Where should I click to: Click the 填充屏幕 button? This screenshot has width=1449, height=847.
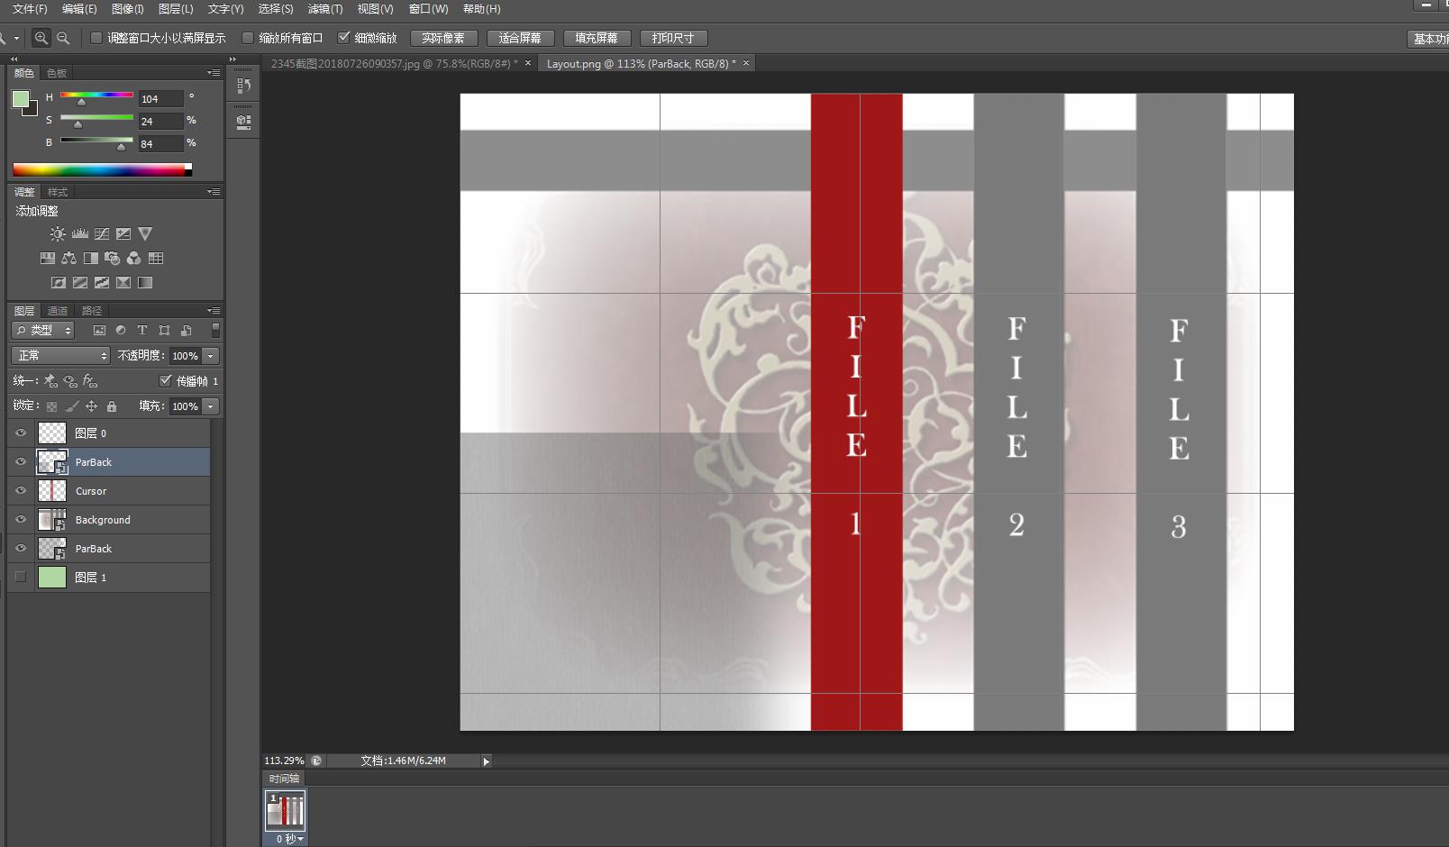pyautogui.click(x=597, y=38)
